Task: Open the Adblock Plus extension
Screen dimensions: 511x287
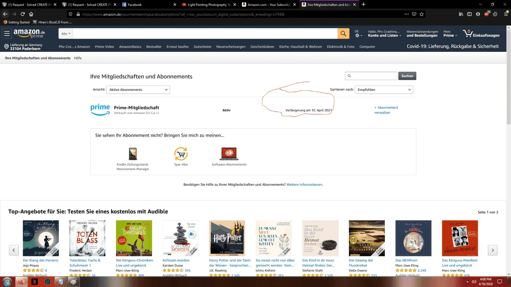Action: coord(487,14)
